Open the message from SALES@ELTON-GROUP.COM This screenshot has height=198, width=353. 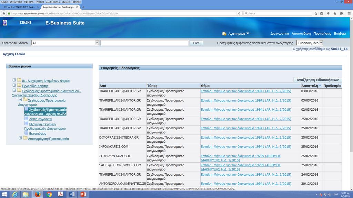coord(241,167)
